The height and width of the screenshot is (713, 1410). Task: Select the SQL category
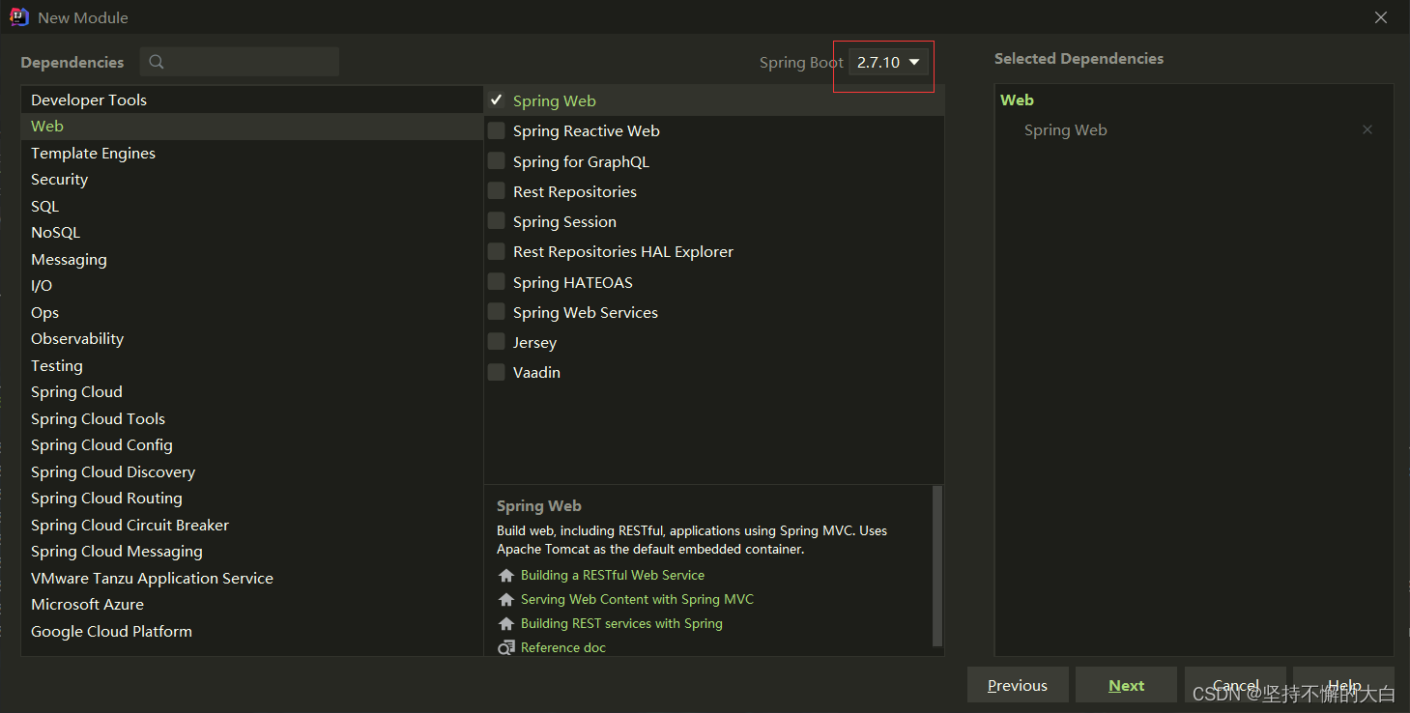(251, 206)
